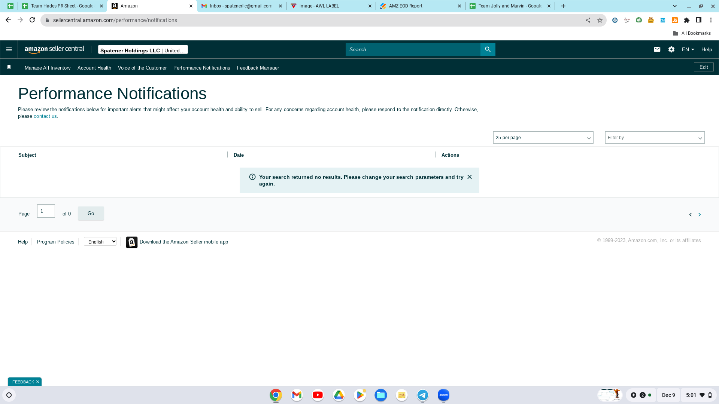
Task: Open buyer messages envelope icon
Action: pyautogui.click(x=657, y=49)
